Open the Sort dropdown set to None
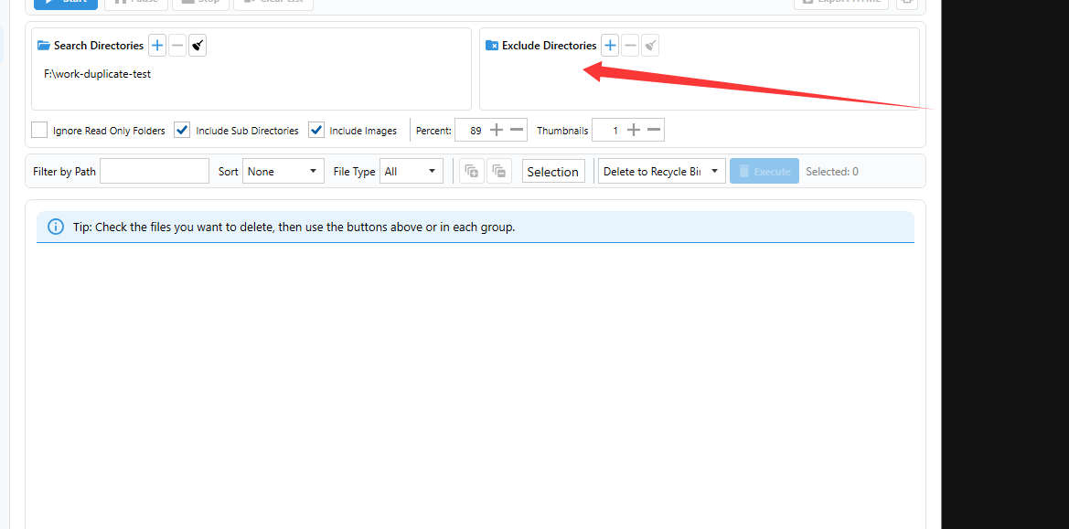The image size is (1069, 529). click(x=283, y=172)
